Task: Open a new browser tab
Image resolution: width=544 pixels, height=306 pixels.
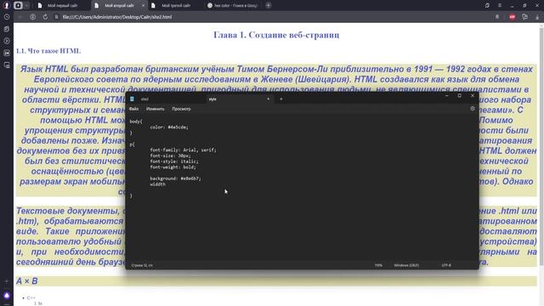Action: 269,5
